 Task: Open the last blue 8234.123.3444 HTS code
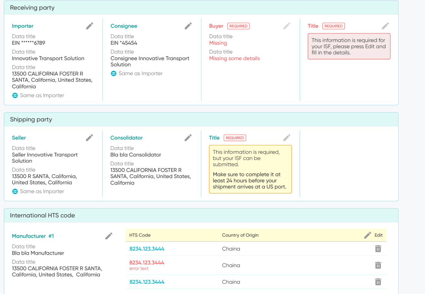[x=147, y=282]
